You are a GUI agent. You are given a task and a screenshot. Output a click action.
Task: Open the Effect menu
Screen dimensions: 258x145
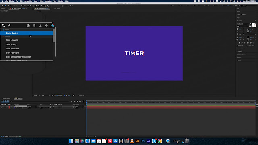point(41,1)
